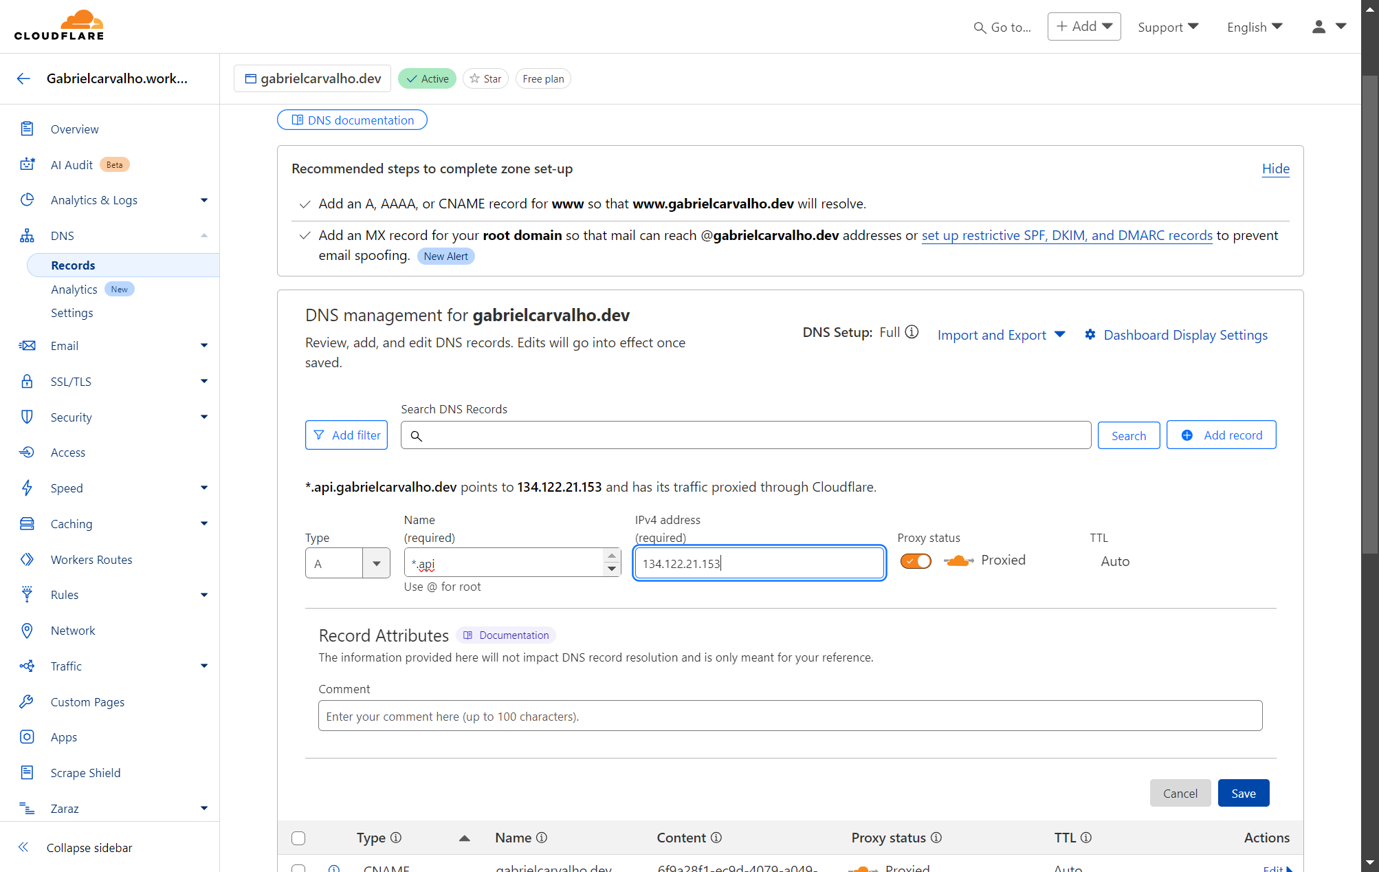Click the SSL/TLS lock icon
The width and height of the screenshot is (1379, 872).
pyautogui.click(x=27, y=381)
